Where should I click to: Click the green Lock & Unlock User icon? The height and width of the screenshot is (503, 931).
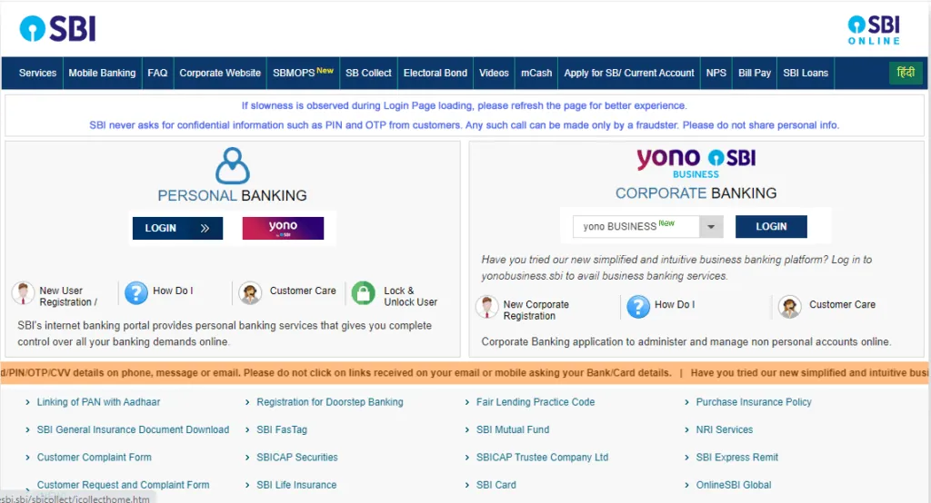point(364,293)
